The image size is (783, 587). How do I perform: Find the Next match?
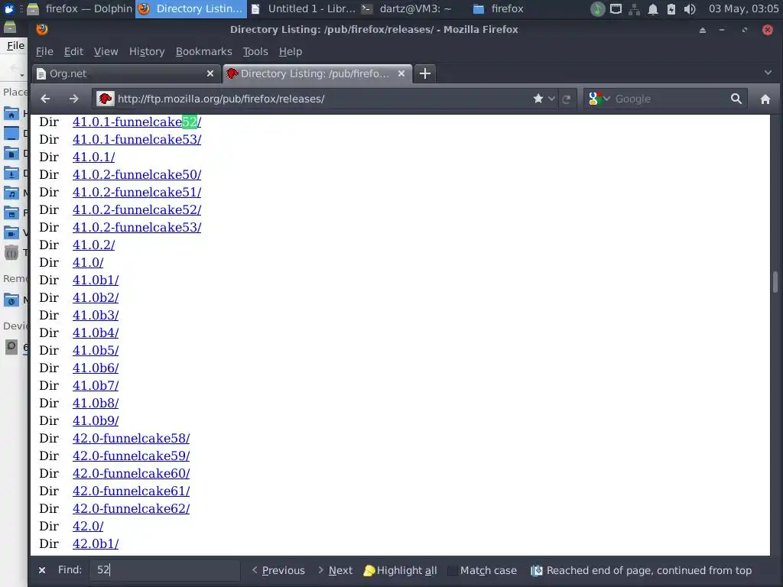[x=336, y=570]
